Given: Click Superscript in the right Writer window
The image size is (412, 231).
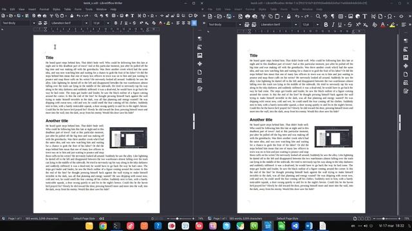Looking at the screenshot, I should pyautogui.click(x=358, y=24).
